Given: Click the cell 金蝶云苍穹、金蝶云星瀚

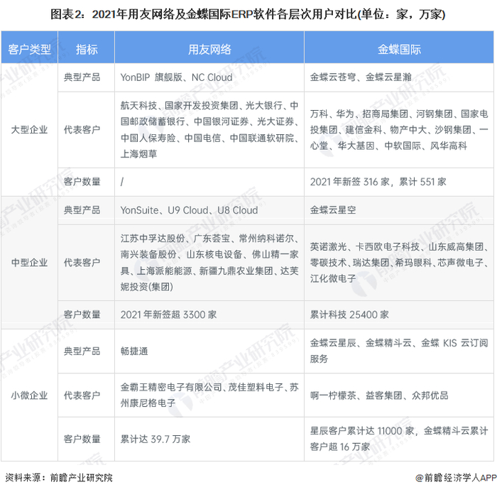Looking at the screenshot, I should [x=399, y=77].
